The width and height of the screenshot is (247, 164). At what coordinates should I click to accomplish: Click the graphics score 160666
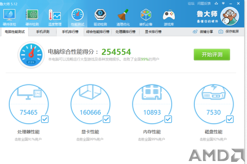[x=90, y=112]
